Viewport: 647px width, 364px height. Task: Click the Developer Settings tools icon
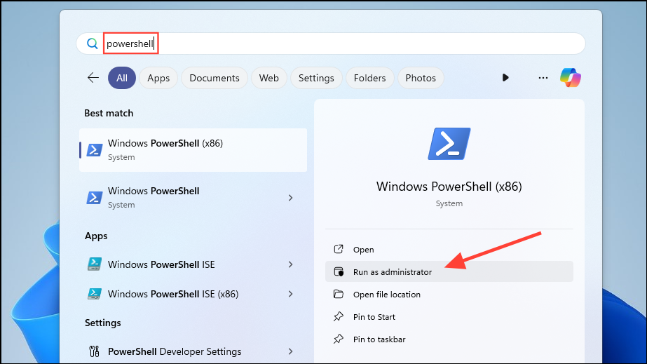pyautogui.click(x=94, y=351)
